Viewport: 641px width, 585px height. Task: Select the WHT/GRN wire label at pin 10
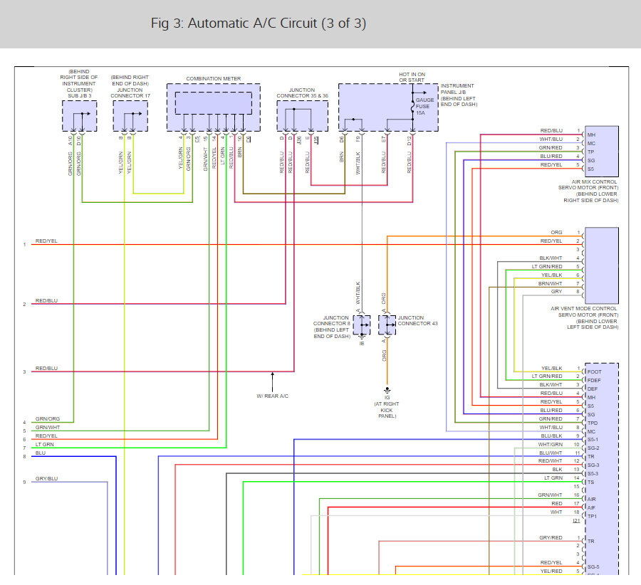[551, 445]
